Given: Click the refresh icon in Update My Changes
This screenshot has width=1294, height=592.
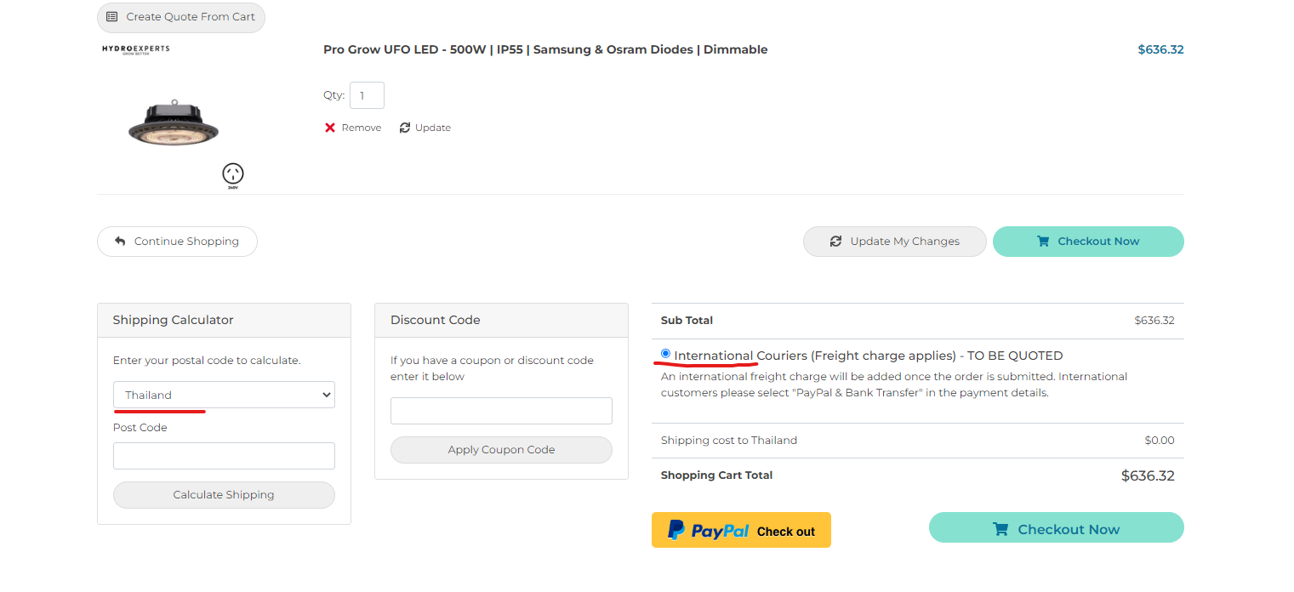Looking at the screenshot, I should point(836,242).
